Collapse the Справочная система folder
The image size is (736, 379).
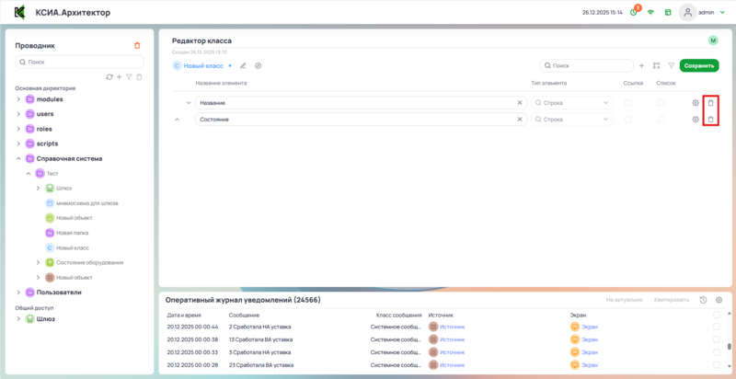pyautogui.click(x=18, y=158)
